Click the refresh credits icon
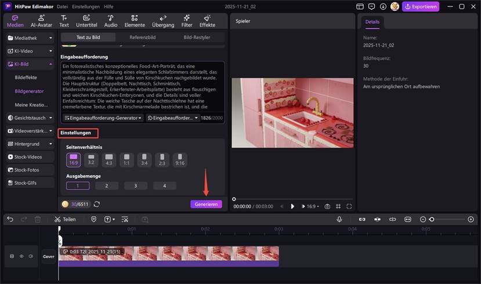This screenshot has width=481, height=284. (96, 204)
